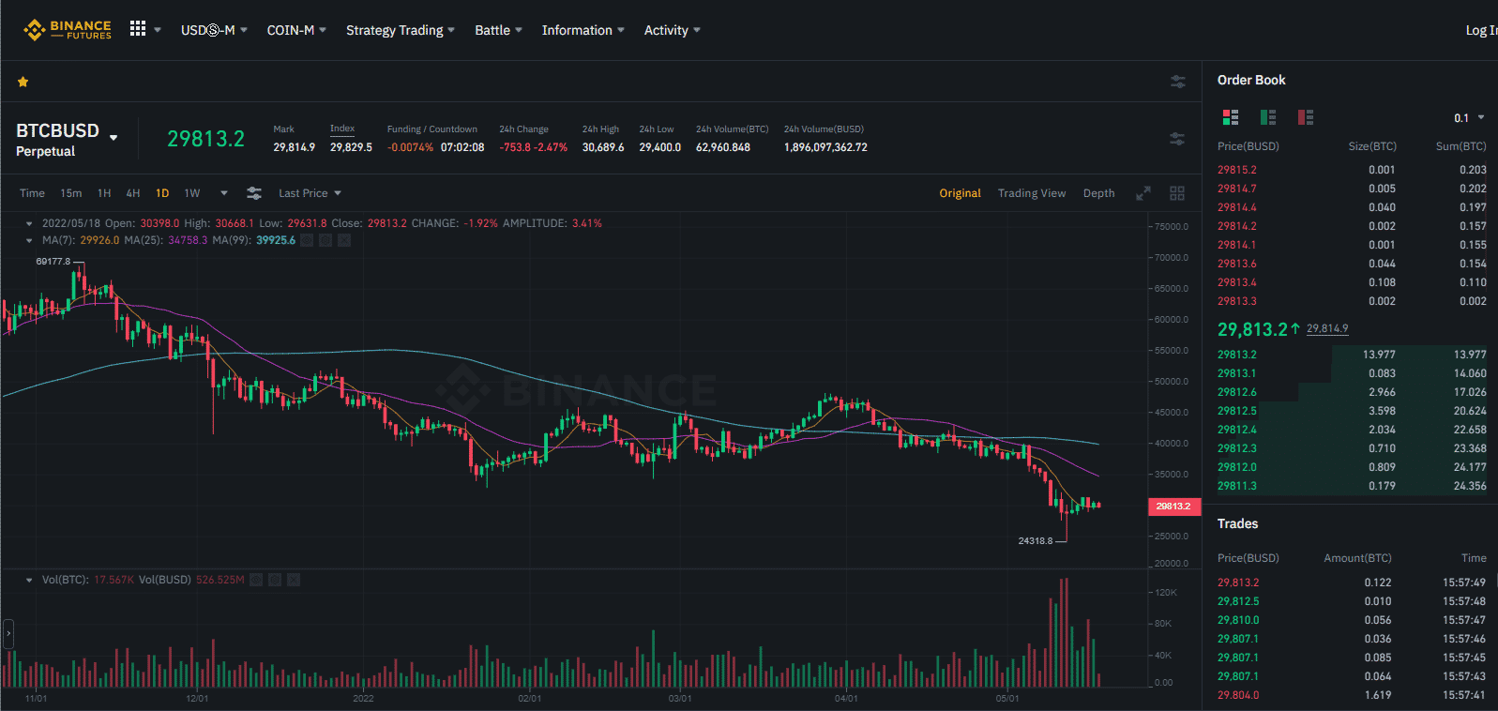
Task: Select ask price 29815.2 in order book
Action: [x=1237, y=170]
